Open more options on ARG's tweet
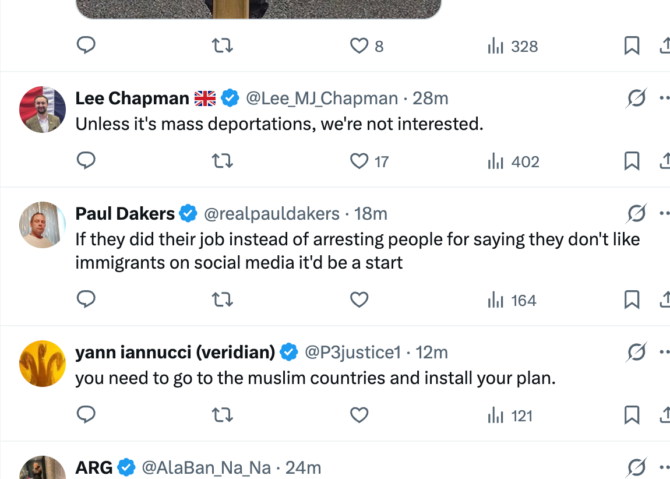The image size is (670, 479). click(664, 467)
